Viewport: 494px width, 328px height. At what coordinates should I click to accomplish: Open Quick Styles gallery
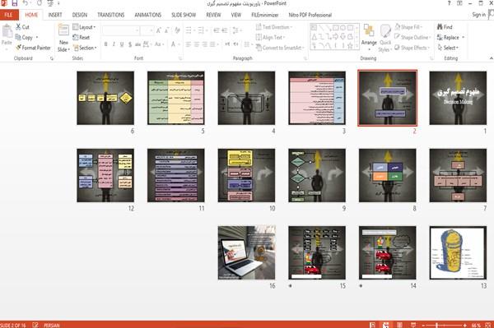tap(385, 38)
